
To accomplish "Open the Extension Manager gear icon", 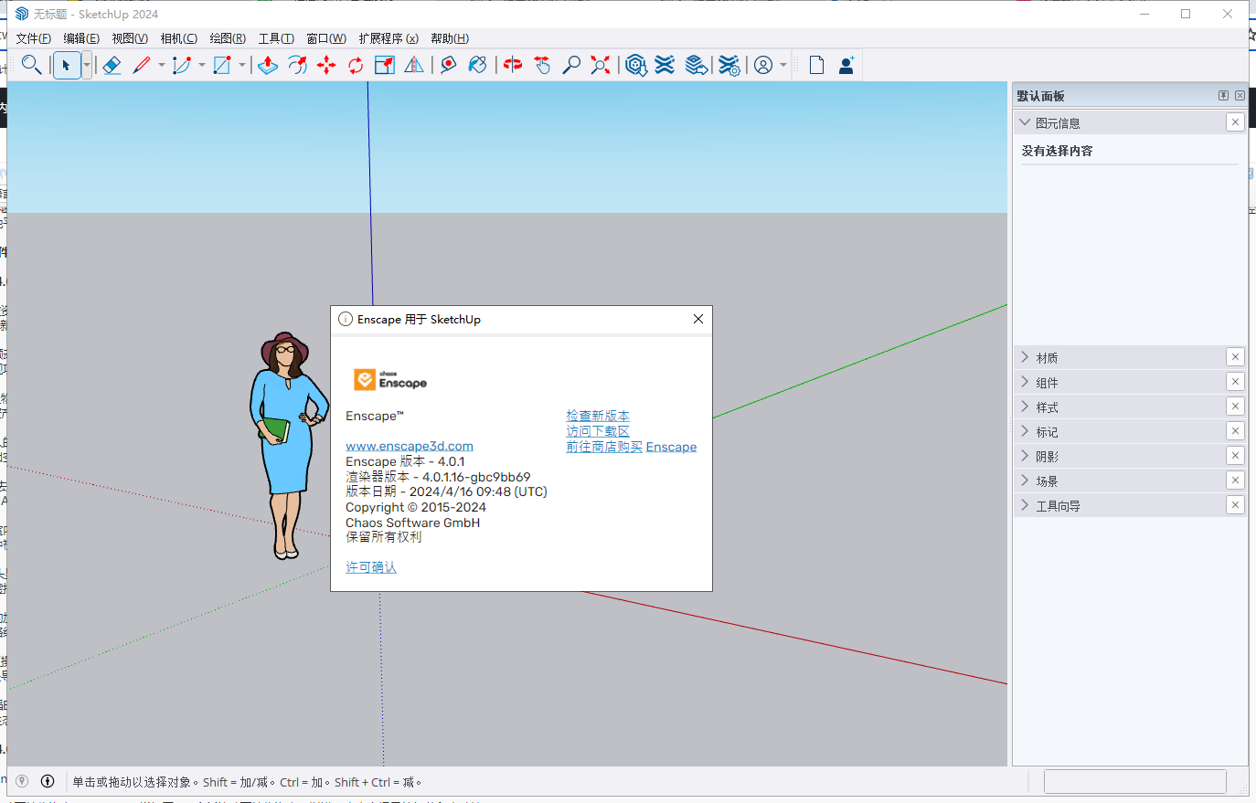I will point(729,65).
